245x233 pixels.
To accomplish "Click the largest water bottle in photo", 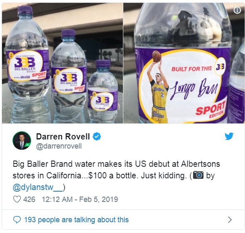I will [x=27, y=65].
